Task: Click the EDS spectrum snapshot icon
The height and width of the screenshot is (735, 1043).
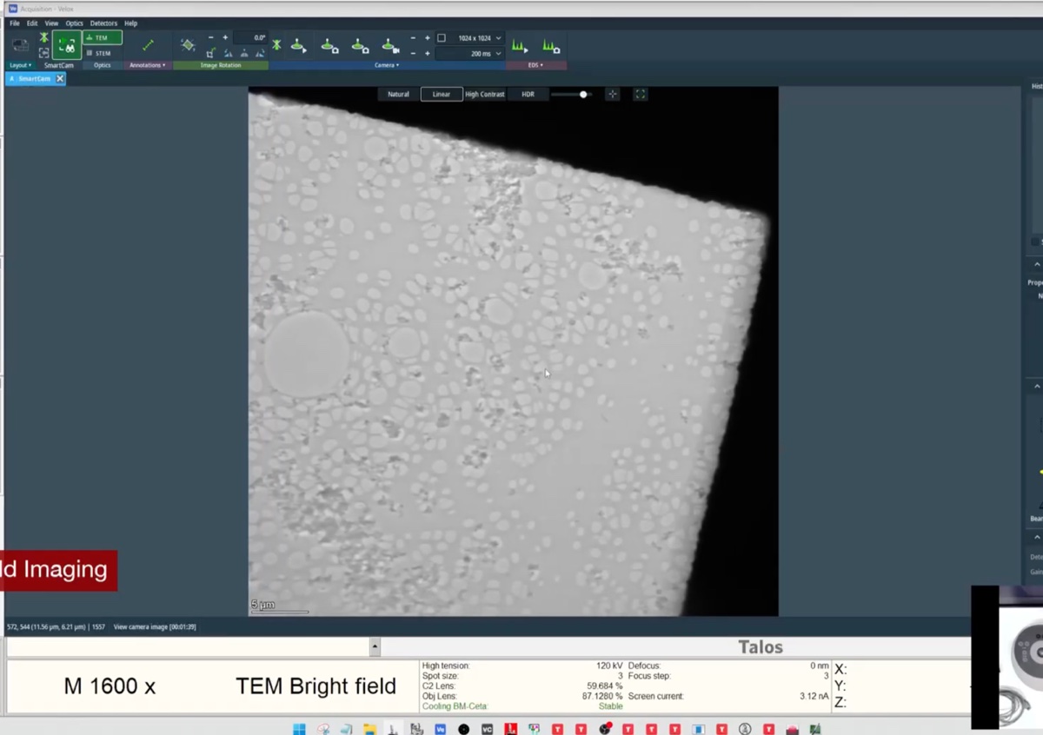Action: [551, 45]
